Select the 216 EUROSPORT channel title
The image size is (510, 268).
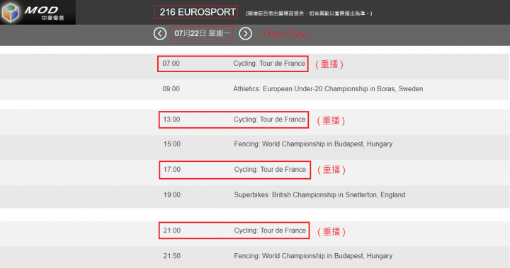[x=196, y=12]
